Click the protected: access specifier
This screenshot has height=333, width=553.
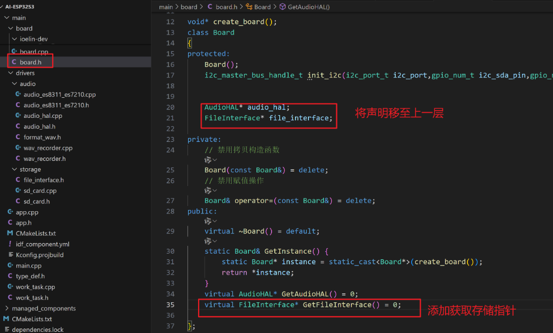(208, 54)
